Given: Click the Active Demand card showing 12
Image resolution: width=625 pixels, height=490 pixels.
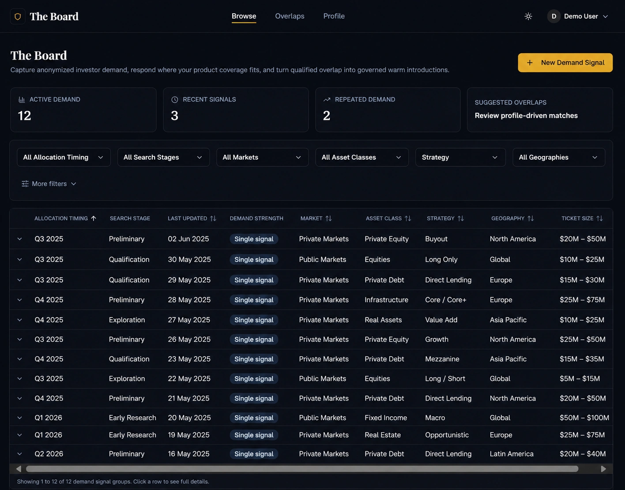Looking at the screenshot, I should 83,110.
